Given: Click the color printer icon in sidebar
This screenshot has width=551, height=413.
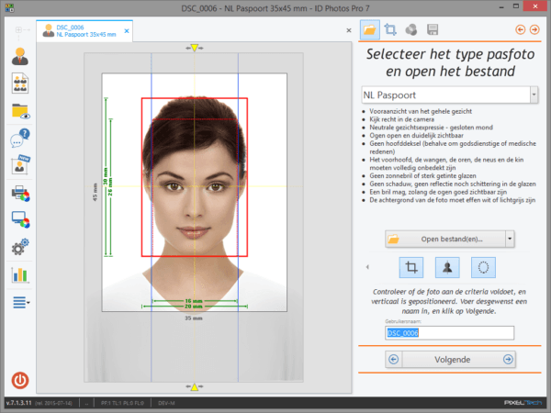Looking at the screenshot, I should pos(20,194).
